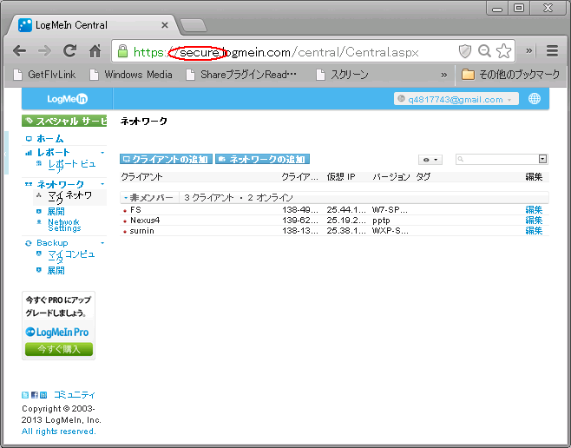
Task: Open the Twitter icon in footer
Action: 25,395
